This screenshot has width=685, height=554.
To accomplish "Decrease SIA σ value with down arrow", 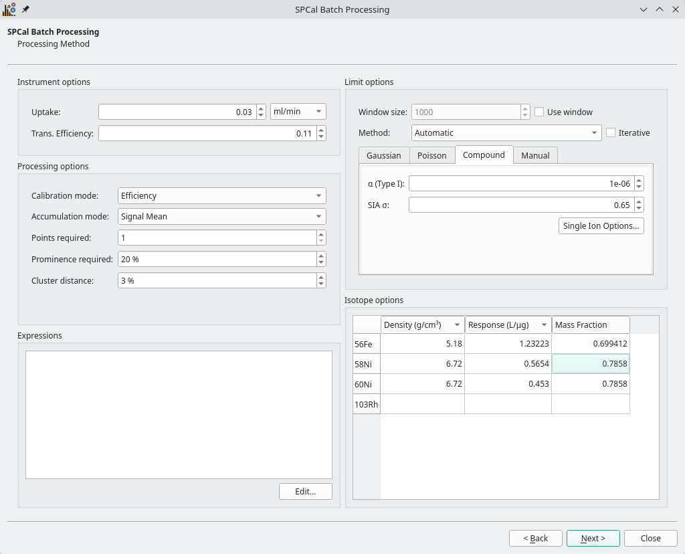I will 639,208.
